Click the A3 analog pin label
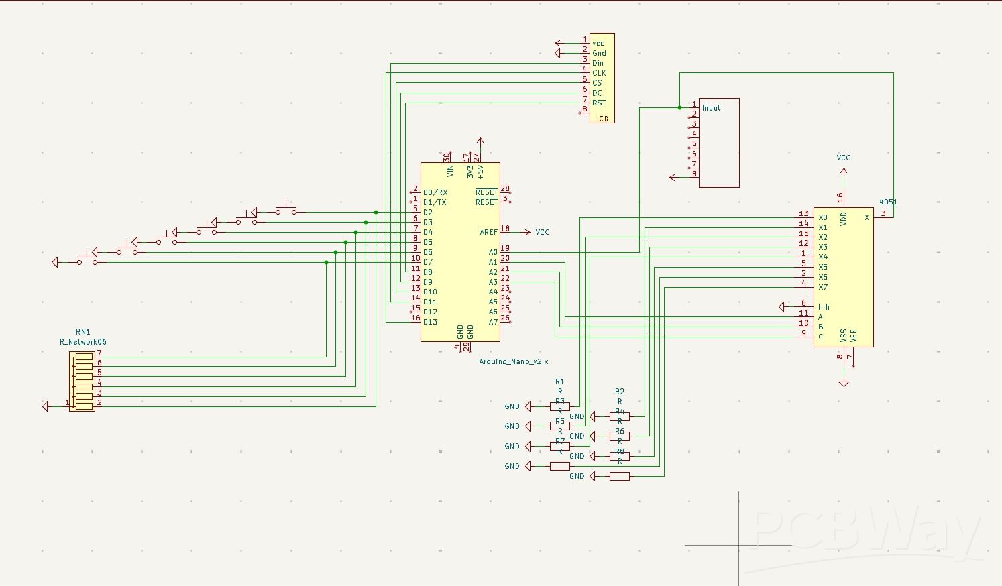 click(494, 282)
